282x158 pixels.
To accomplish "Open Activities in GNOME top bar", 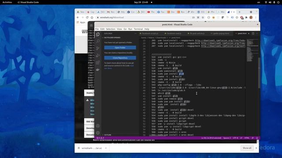I will pos(7,2).
